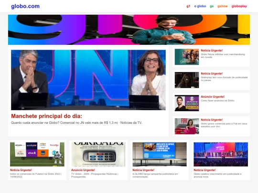Open the gshow navigation link
This screenshot has width=258, height=193.
(x=223, y=6)
